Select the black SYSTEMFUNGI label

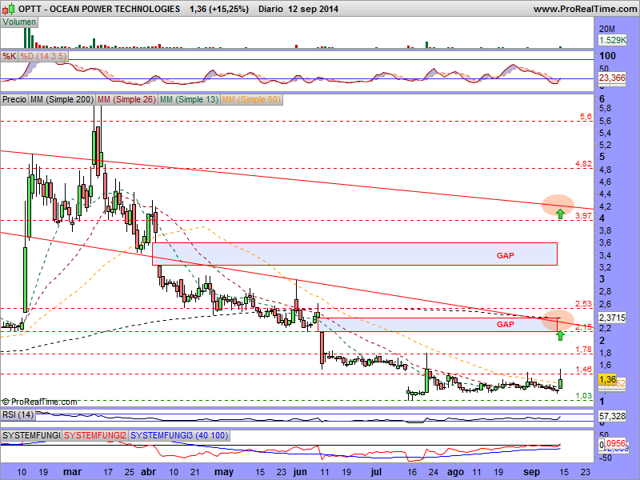(31, 435)
